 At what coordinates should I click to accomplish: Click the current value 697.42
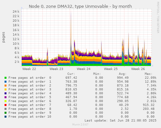pos(71,78)
